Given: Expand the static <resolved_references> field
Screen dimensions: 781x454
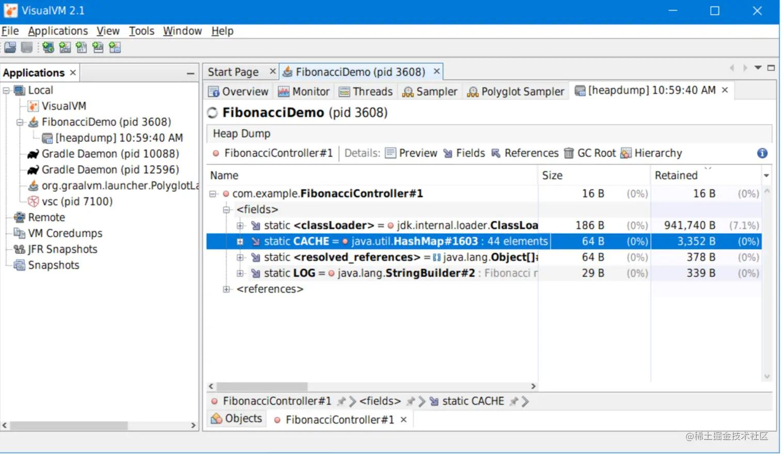Looking at the screenshot, I should point(240,257).
